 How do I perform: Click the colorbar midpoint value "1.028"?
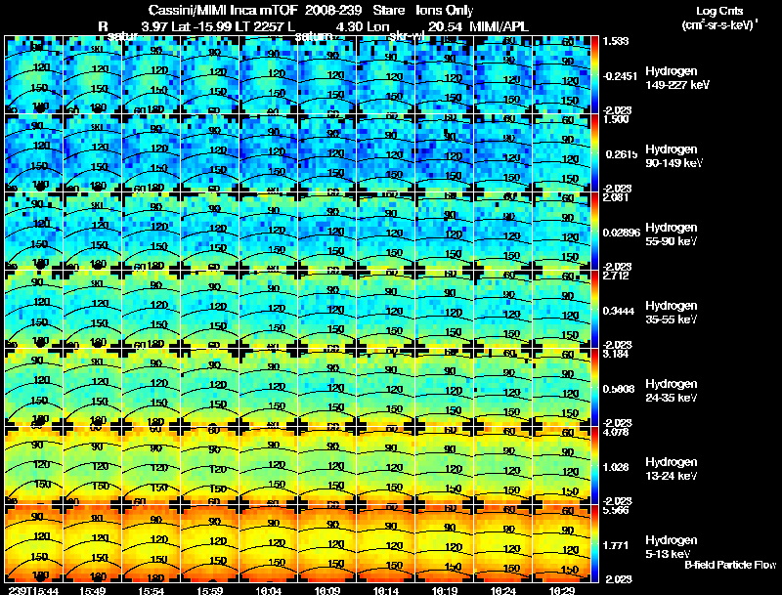pos(616,467)
